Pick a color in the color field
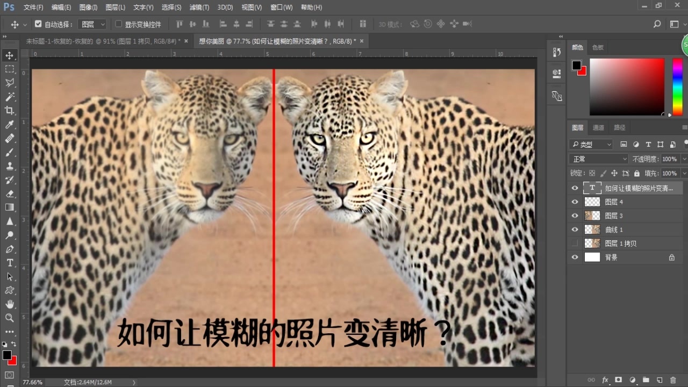This screenshot has height=387, width=688. [627, 86]
